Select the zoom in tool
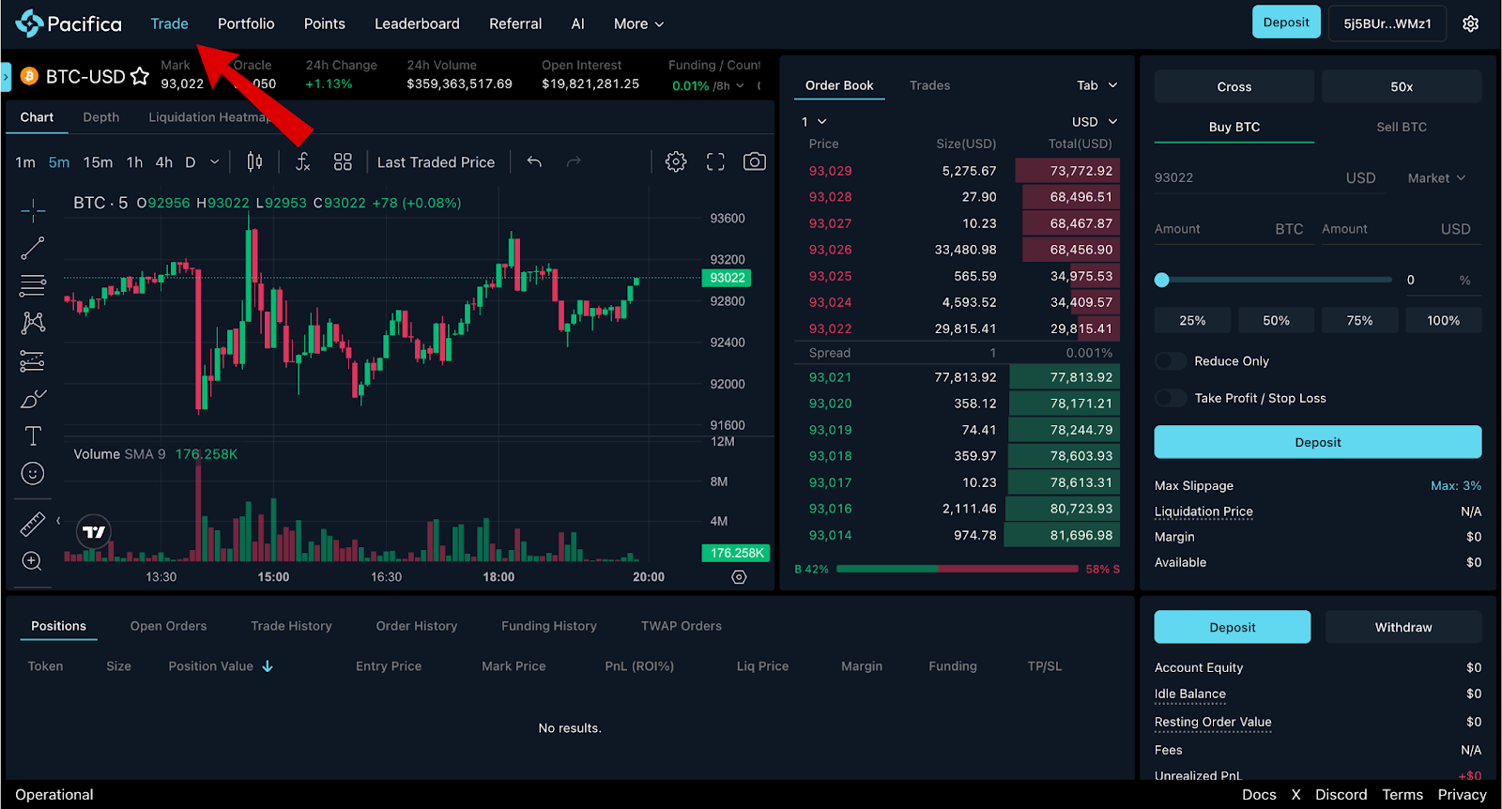 (33, 561)
